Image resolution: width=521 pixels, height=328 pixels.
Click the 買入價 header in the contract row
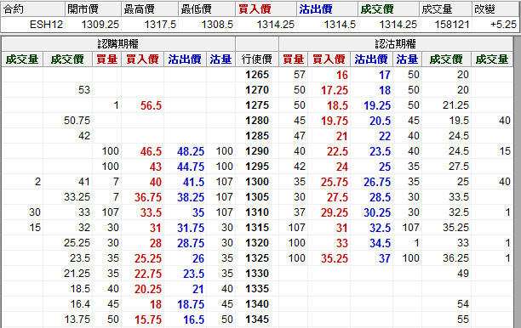pyautogui.click(x=255, y=9)
